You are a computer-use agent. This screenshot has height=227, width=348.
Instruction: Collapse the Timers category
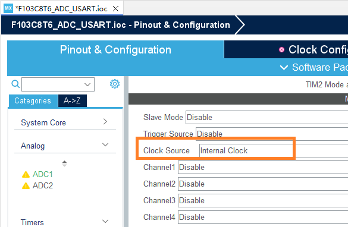point(65,222)
